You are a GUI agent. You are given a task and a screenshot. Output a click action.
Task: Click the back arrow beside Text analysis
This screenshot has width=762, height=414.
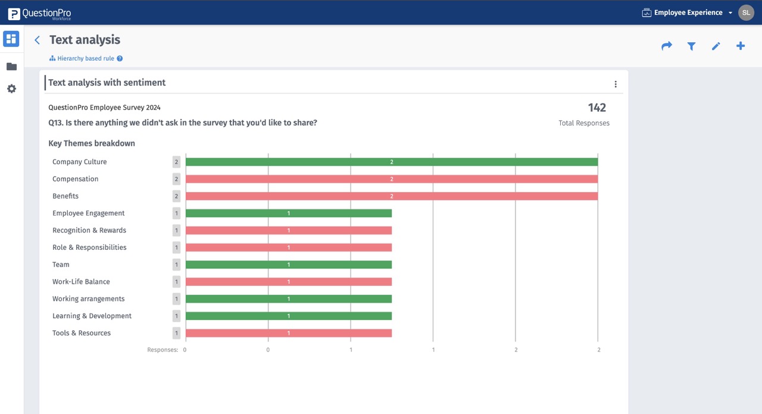[37, 39]
